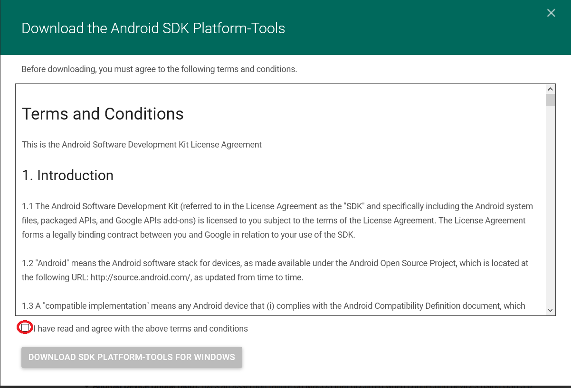
Task: Close the download dialog with the X
Action: [x=551, y=13]
